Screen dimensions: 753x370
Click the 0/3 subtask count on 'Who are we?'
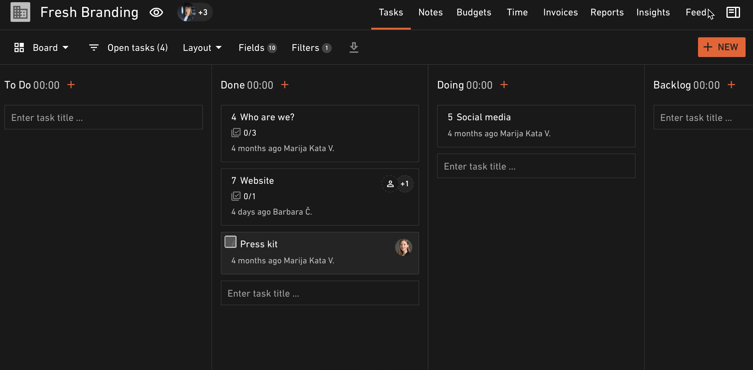point(250,133)
